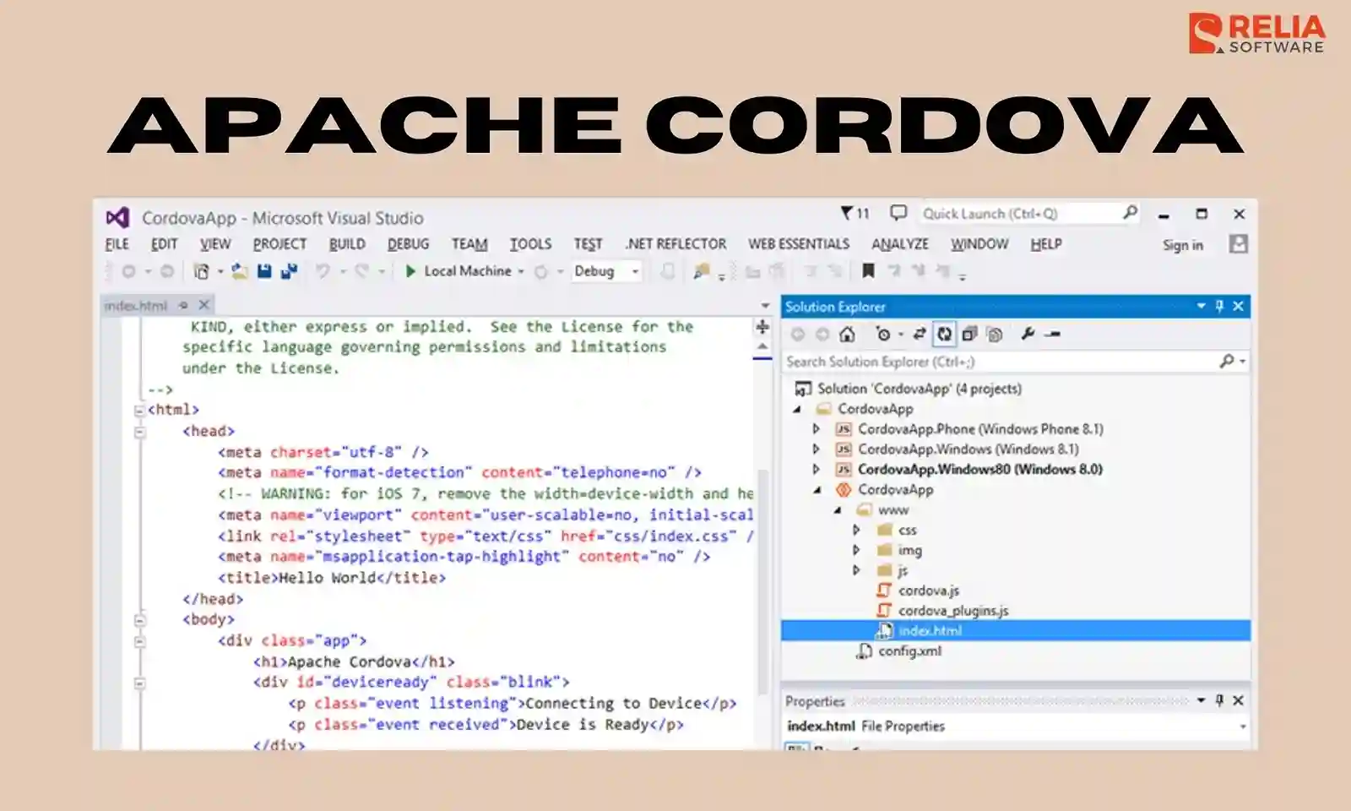Expand the css folder

click(856, 531)
